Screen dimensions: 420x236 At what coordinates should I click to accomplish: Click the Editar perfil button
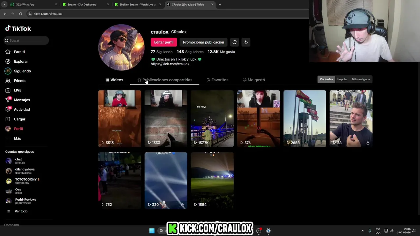point(164,42)
